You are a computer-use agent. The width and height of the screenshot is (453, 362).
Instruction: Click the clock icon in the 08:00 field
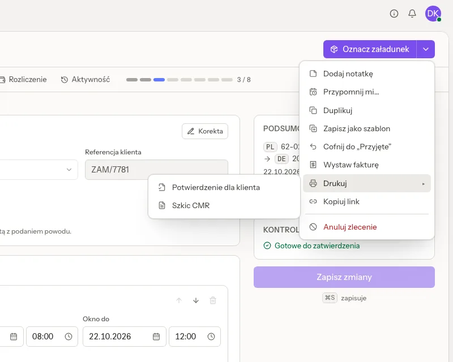pos(69,337)
